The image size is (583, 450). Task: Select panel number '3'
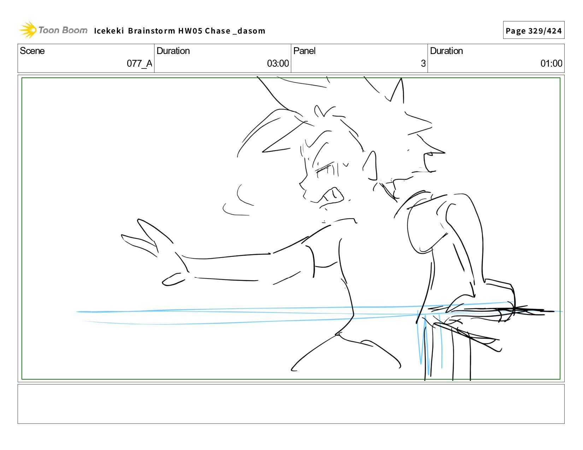click(423, 64)
